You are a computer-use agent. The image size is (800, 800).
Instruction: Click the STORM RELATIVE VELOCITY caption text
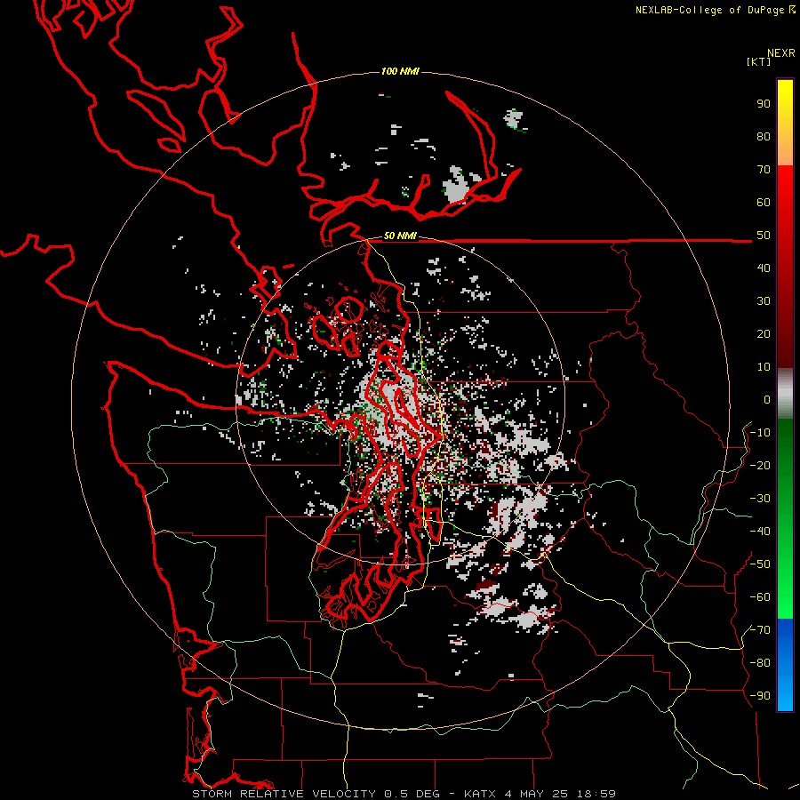[284, 794]
